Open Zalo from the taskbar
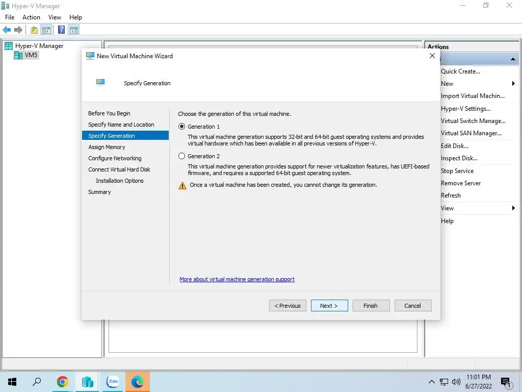The width and height of the screenshot is (522, 392). click(x=113, y=382)
